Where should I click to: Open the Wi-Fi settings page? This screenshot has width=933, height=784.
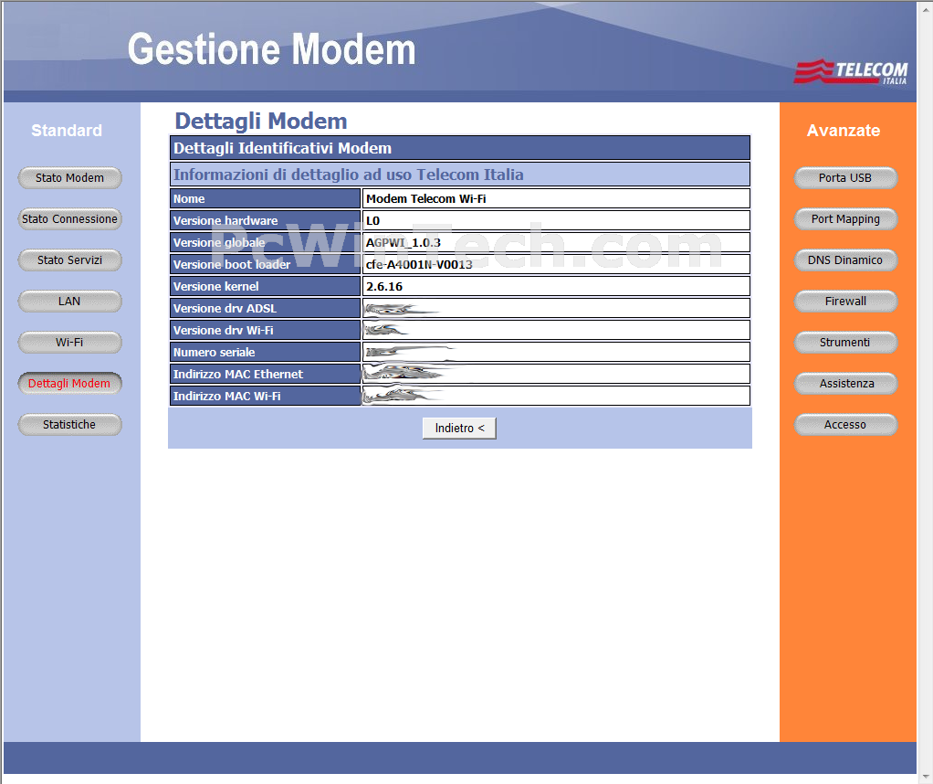click(x=69, y=342)
